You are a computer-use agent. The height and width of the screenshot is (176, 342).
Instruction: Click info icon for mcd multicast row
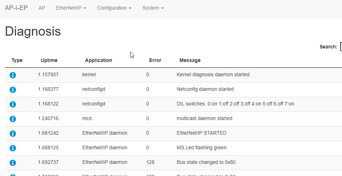point(13,119)
